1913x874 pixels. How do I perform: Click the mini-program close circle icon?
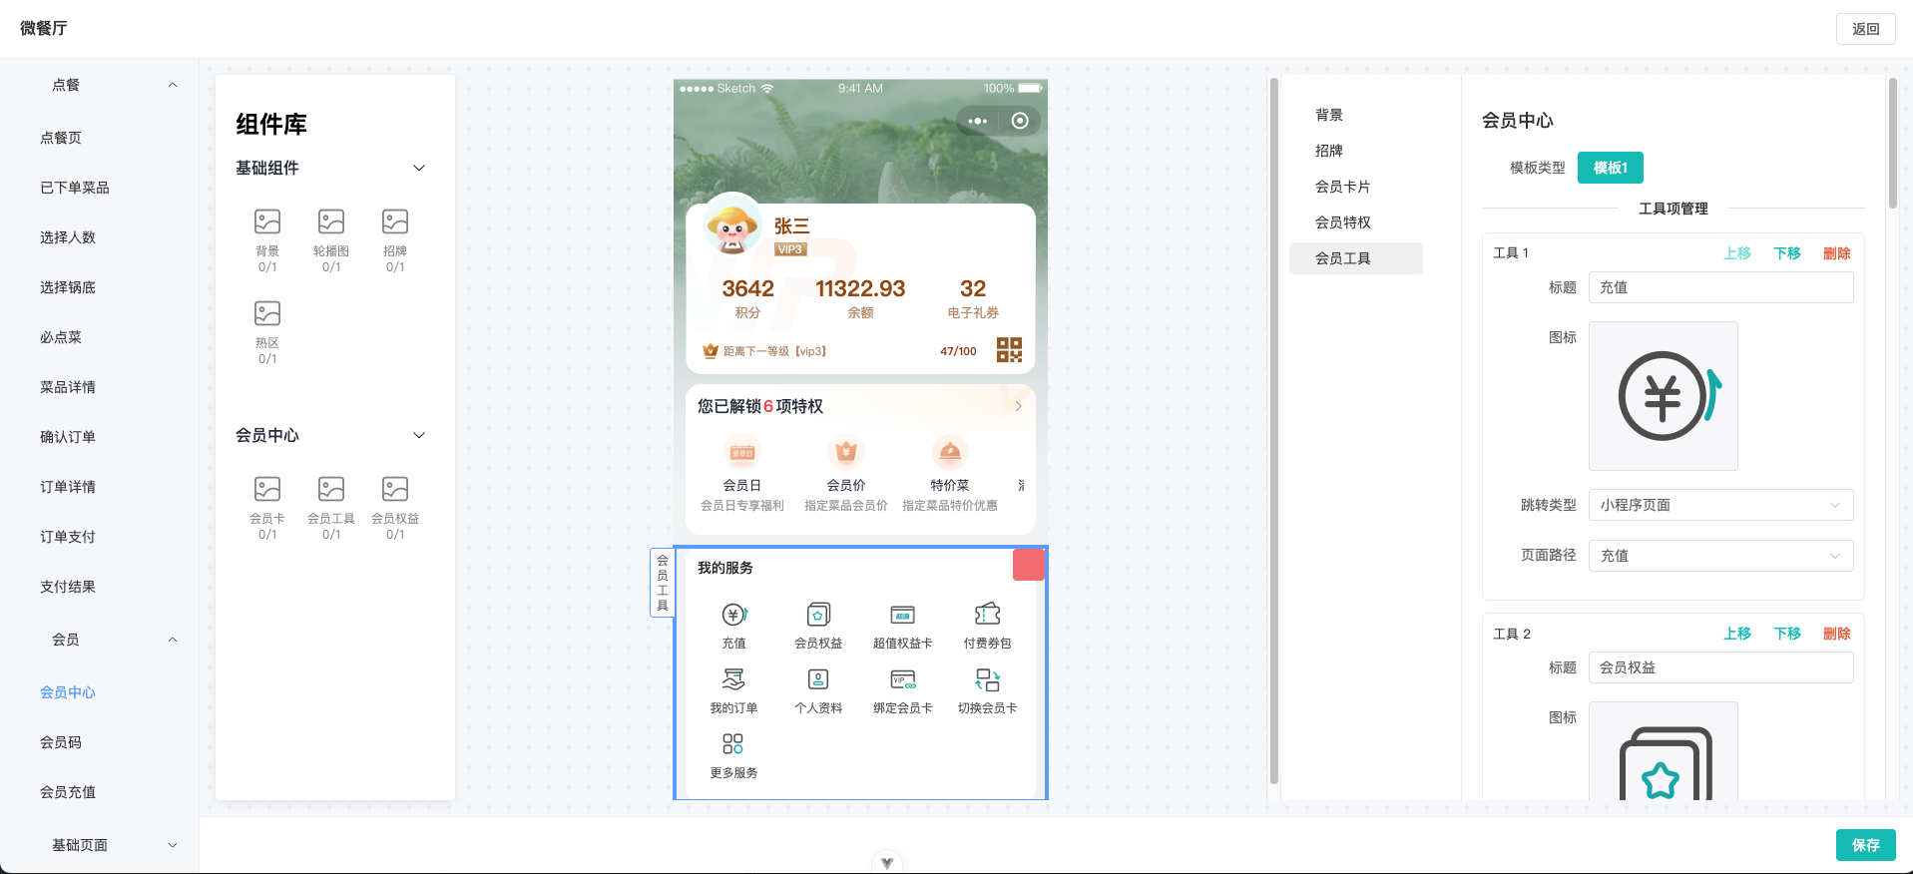[x=1020, y=121]
